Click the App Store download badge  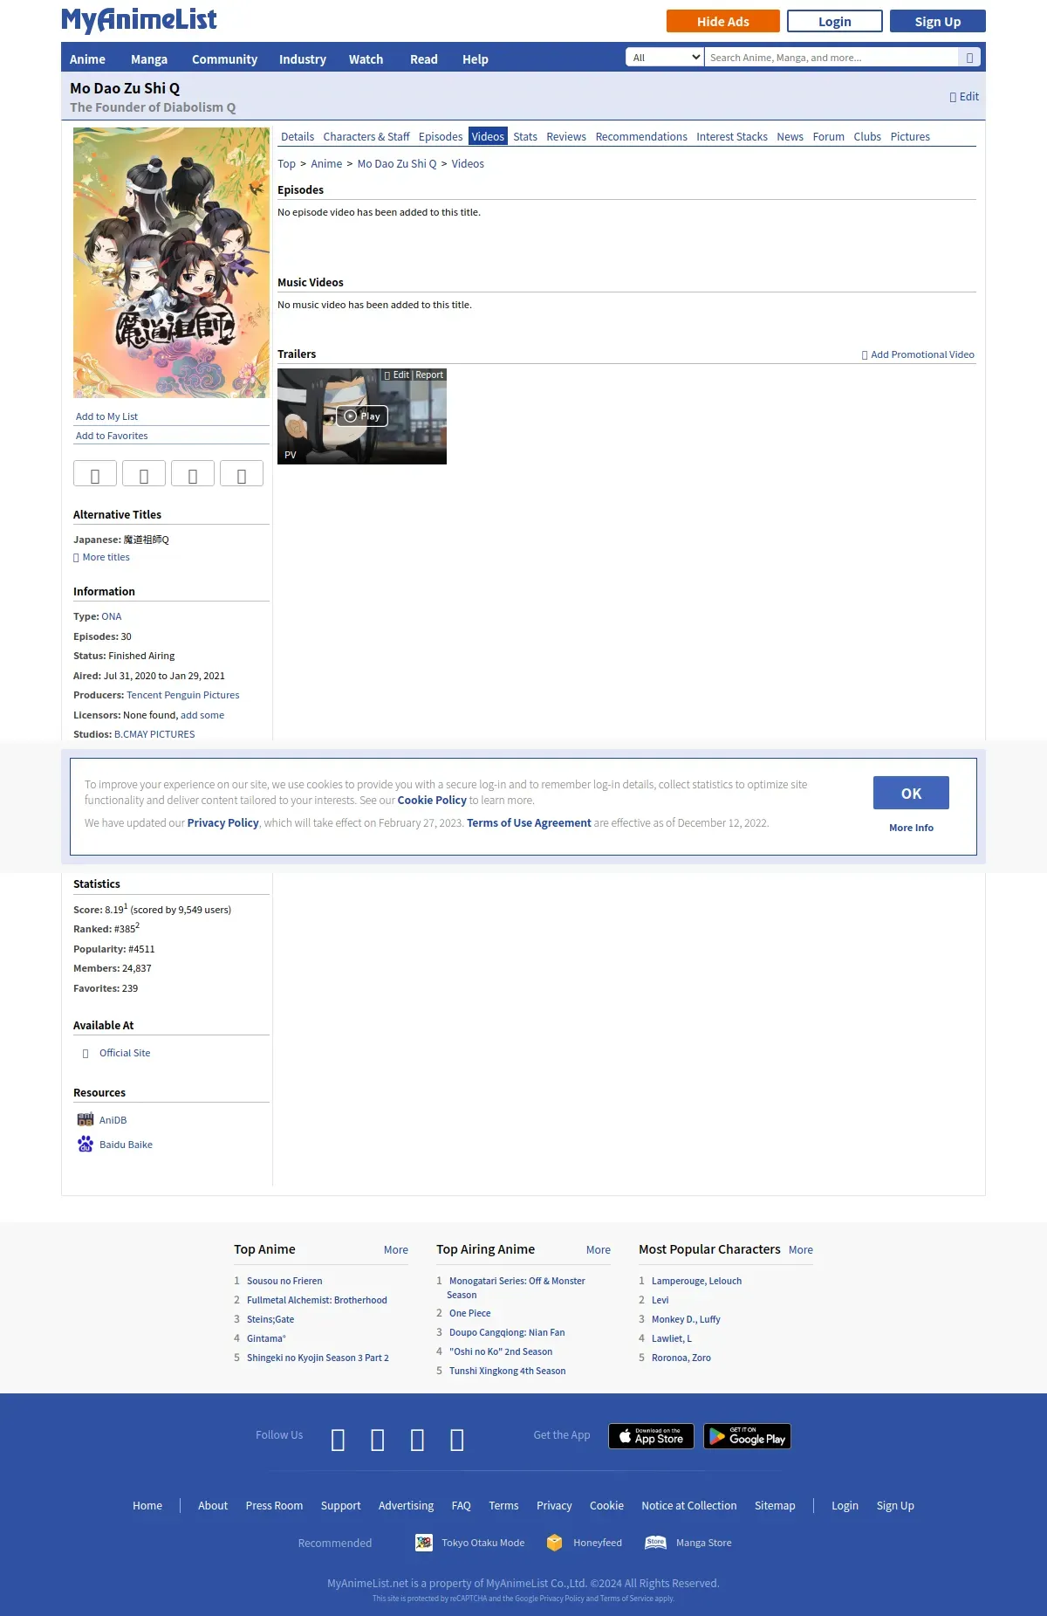pos(651,1436)
